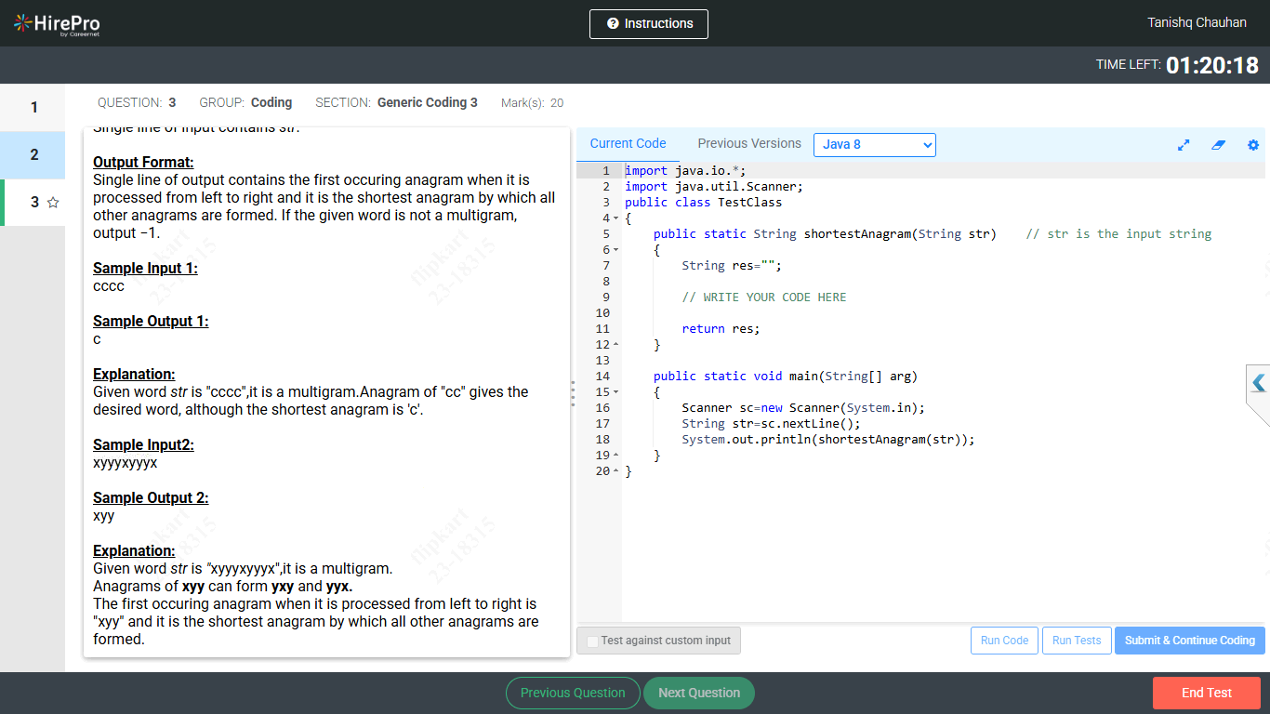This screenshot has width=1270, height=714.
Task: Click sample input text 'xyyyxyyyx'
Action: pos(126,463)
